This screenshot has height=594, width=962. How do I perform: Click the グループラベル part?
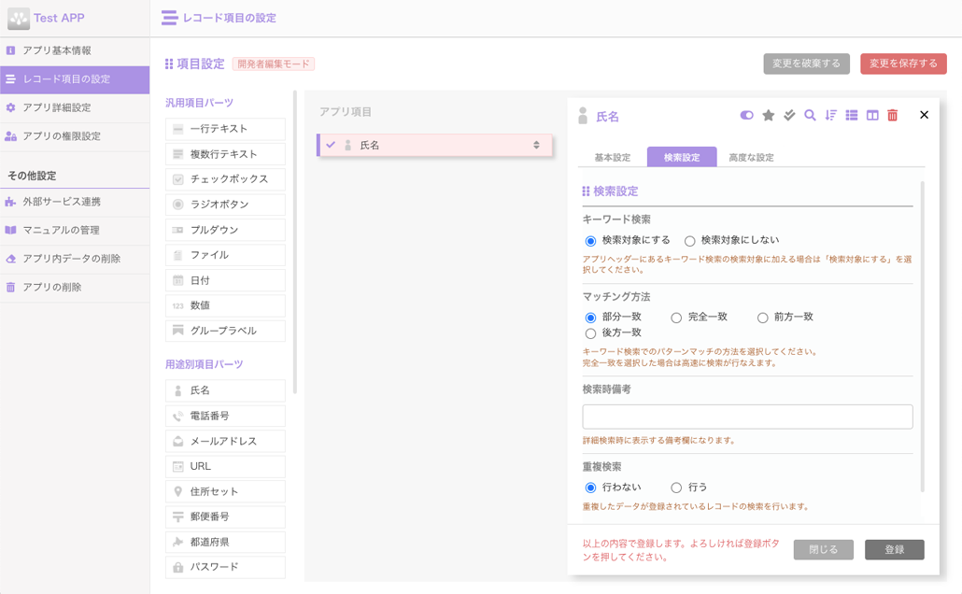[x=225, y=331]
